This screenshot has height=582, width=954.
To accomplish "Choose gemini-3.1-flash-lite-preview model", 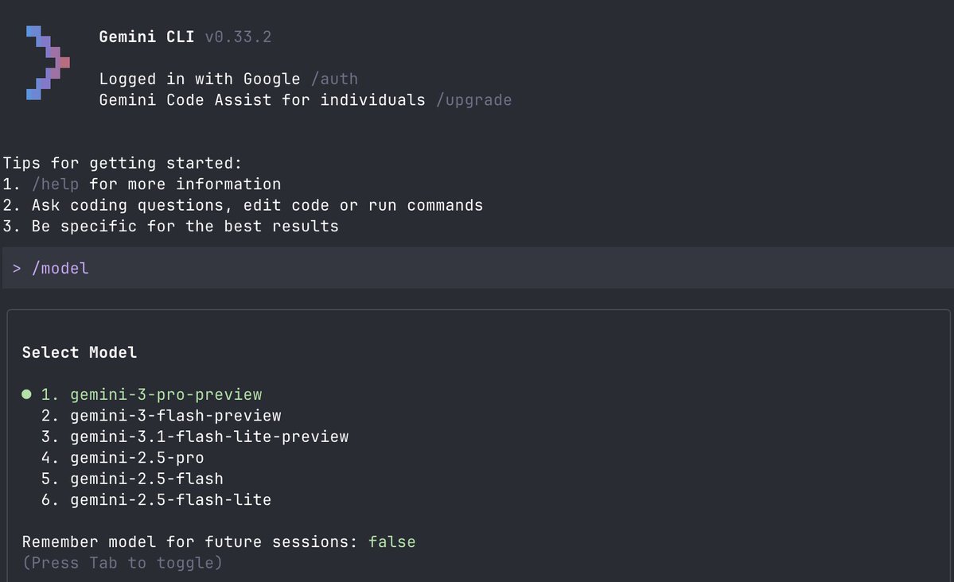I will pyautogui.click(x=209, y=436).
